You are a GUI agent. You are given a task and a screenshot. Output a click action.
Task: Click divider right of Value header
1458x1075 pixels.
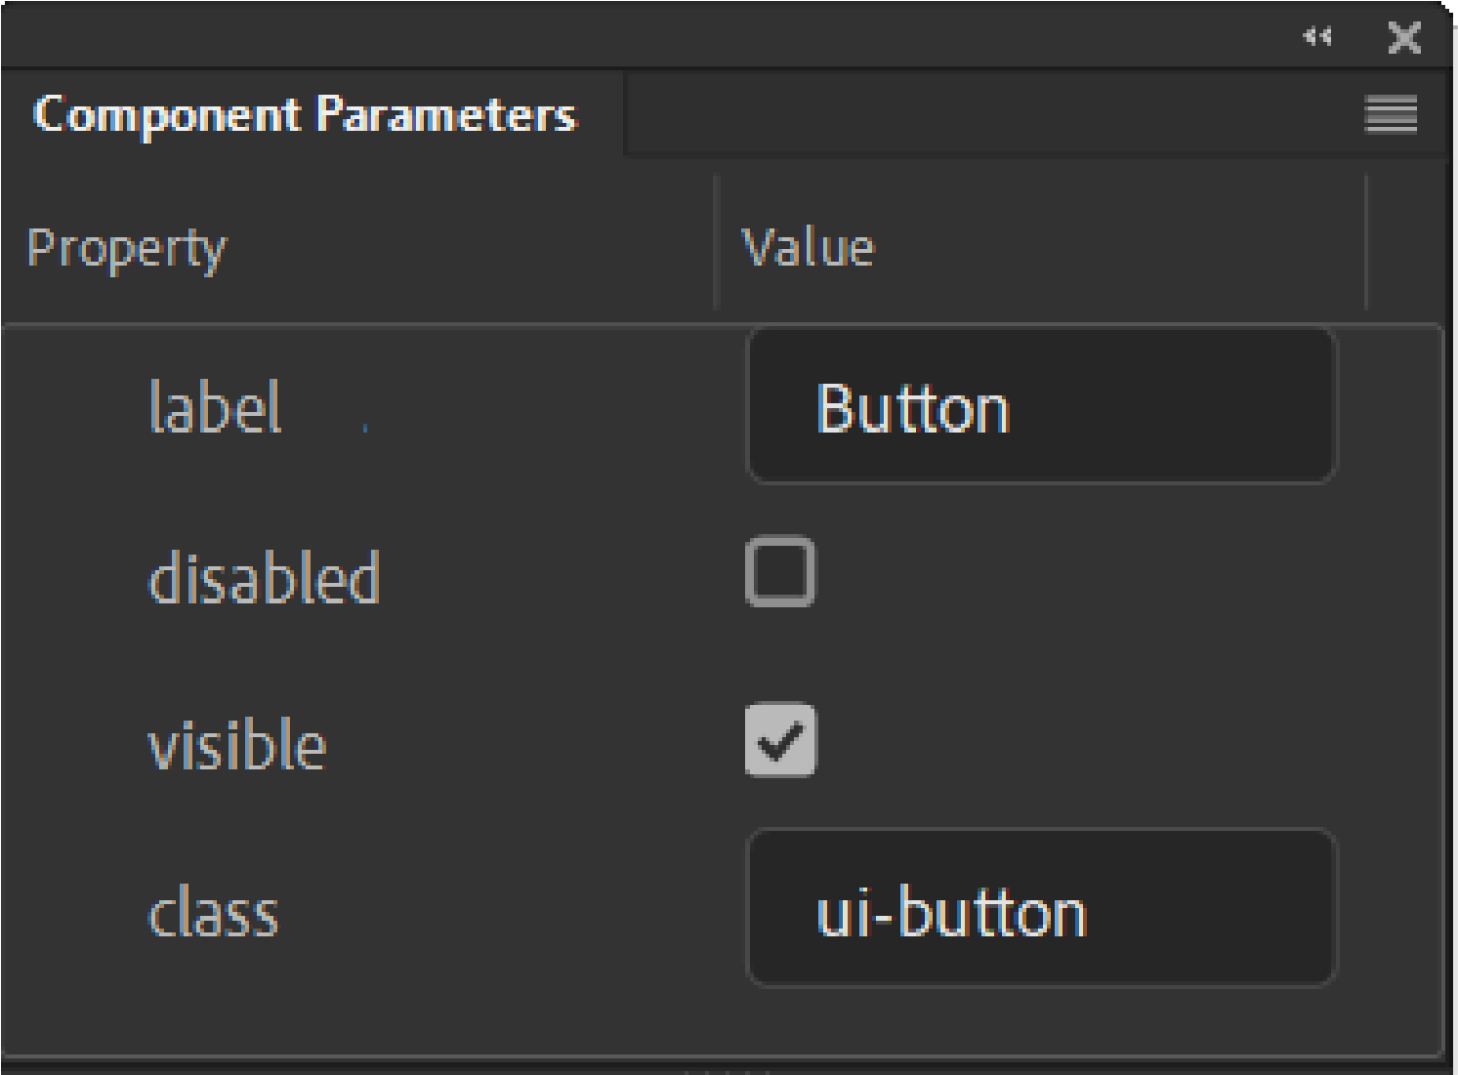click(x=1366, y=244)
